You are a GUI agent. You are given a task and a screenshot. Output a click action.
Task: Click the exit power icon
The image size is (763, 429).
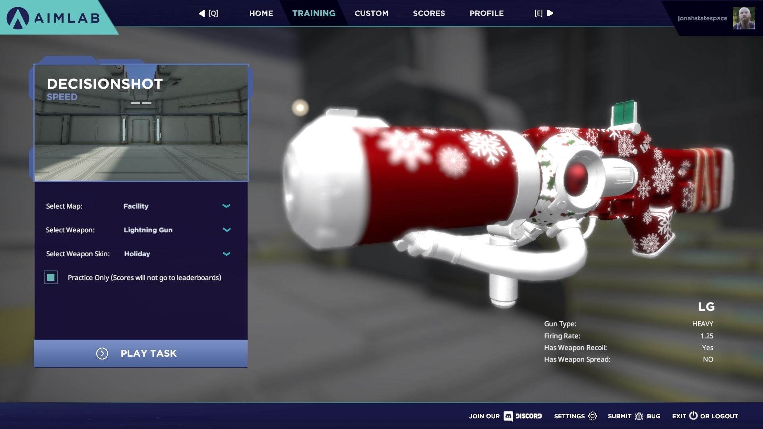(693, 415)
